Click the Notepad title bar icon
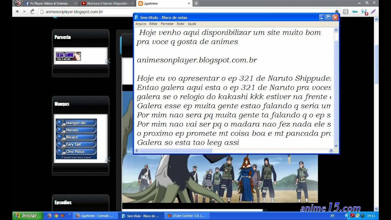This screenshot has height=220, width=391. coord(137,17)
